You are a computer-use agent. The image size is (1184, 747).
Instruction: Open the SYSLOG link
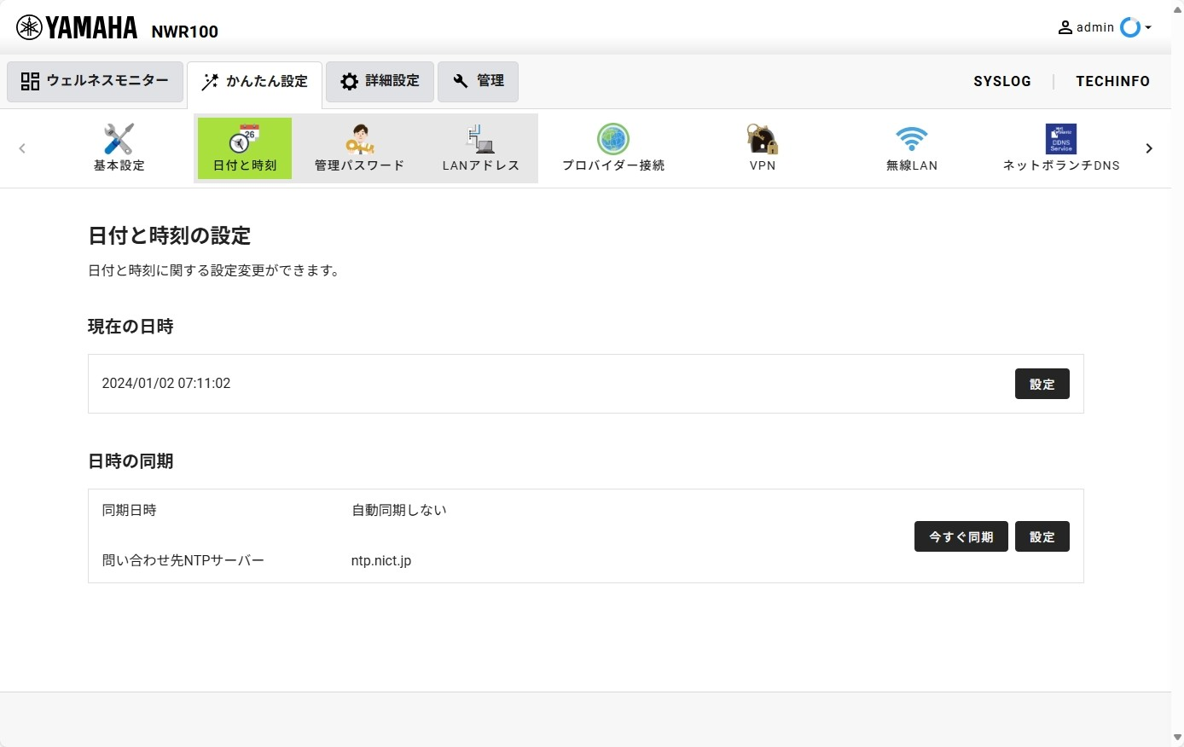(1001, 81)
